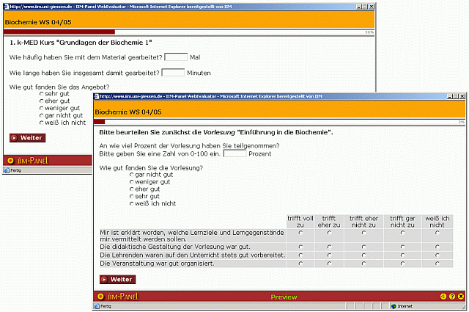469x312 pixels.
Task: Click the yellow X icon in footer
Action: click(461, 297)
